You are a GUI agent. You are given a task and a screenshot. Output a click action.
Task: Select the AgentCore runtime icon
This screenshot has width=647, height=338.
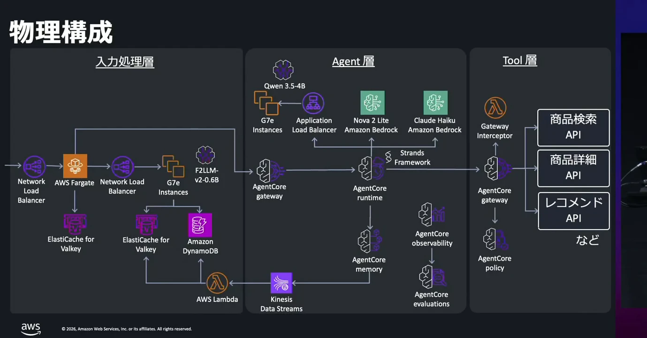coord(371,169)
